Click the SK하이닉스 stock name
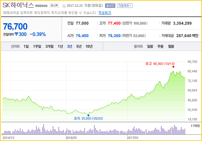This screenshot has width=202, height=141. point(18,5)
